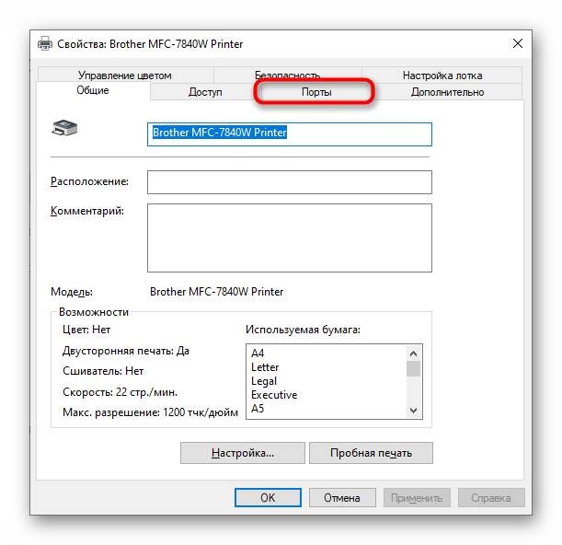Confirm with the OK button
Viewport: 562px width, 545px height.
click(268, 498)
